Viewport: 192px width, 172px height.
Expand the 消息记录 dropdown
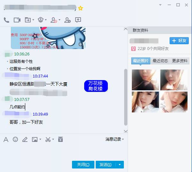click(x=115, y=139)
